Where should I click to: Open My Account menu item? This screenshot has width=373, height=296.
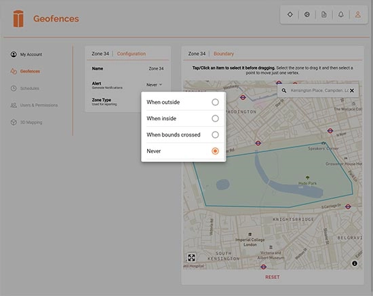pos(26,54)
